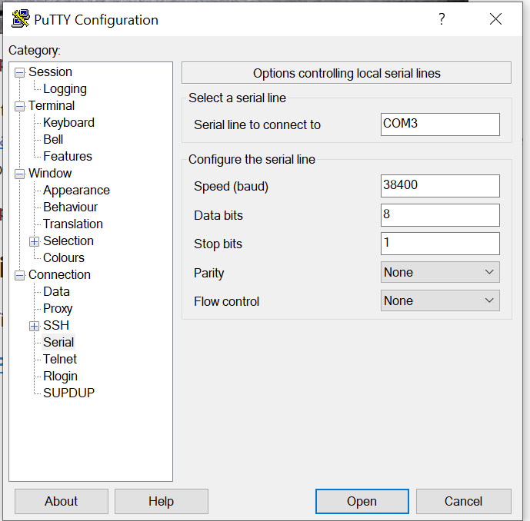Select Proxy under Connection
This screenshot has height=521, width=530.
[58, 308]
